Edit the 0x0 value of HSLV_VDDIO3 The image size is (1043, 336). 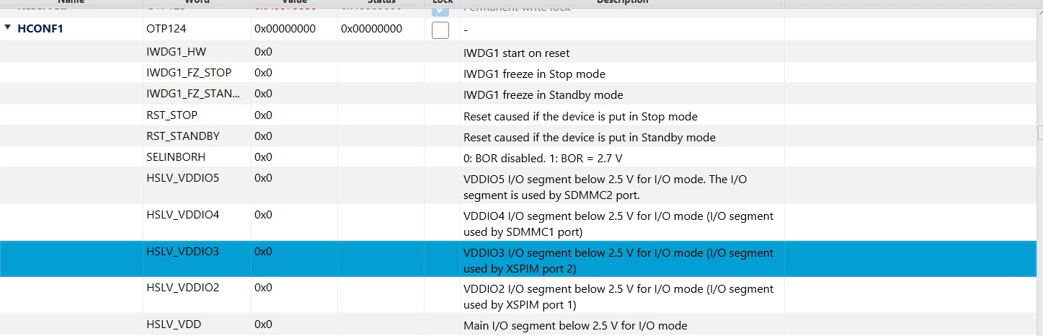(x=263, y=251)
